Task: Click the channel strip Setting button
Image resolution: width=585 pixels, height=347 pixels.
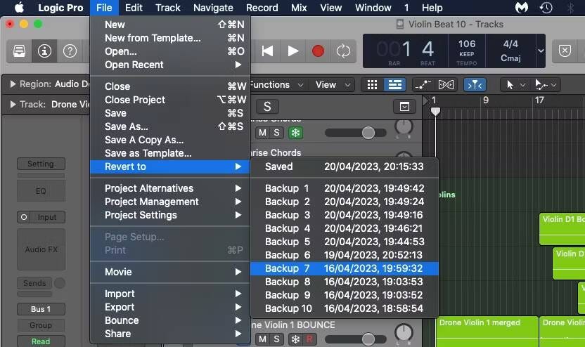Action: coord(41,164)
